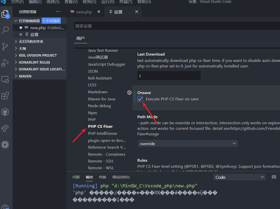
Task: Select Npm settings category
Action: coord(92,113)
